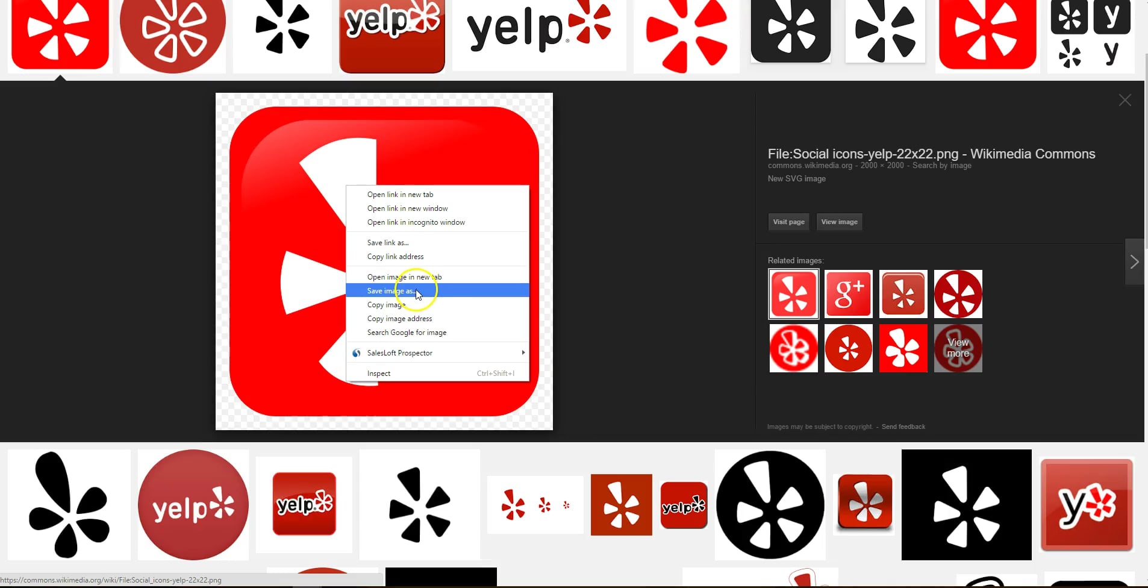Image resolution: width=1148 pixels, height=588 pixels.
Task: Click the View image button
Action: coord(839,222)
